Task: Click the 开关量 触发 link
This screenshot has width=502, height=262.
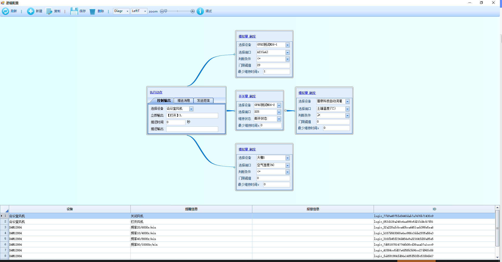Action: (247, 96)
